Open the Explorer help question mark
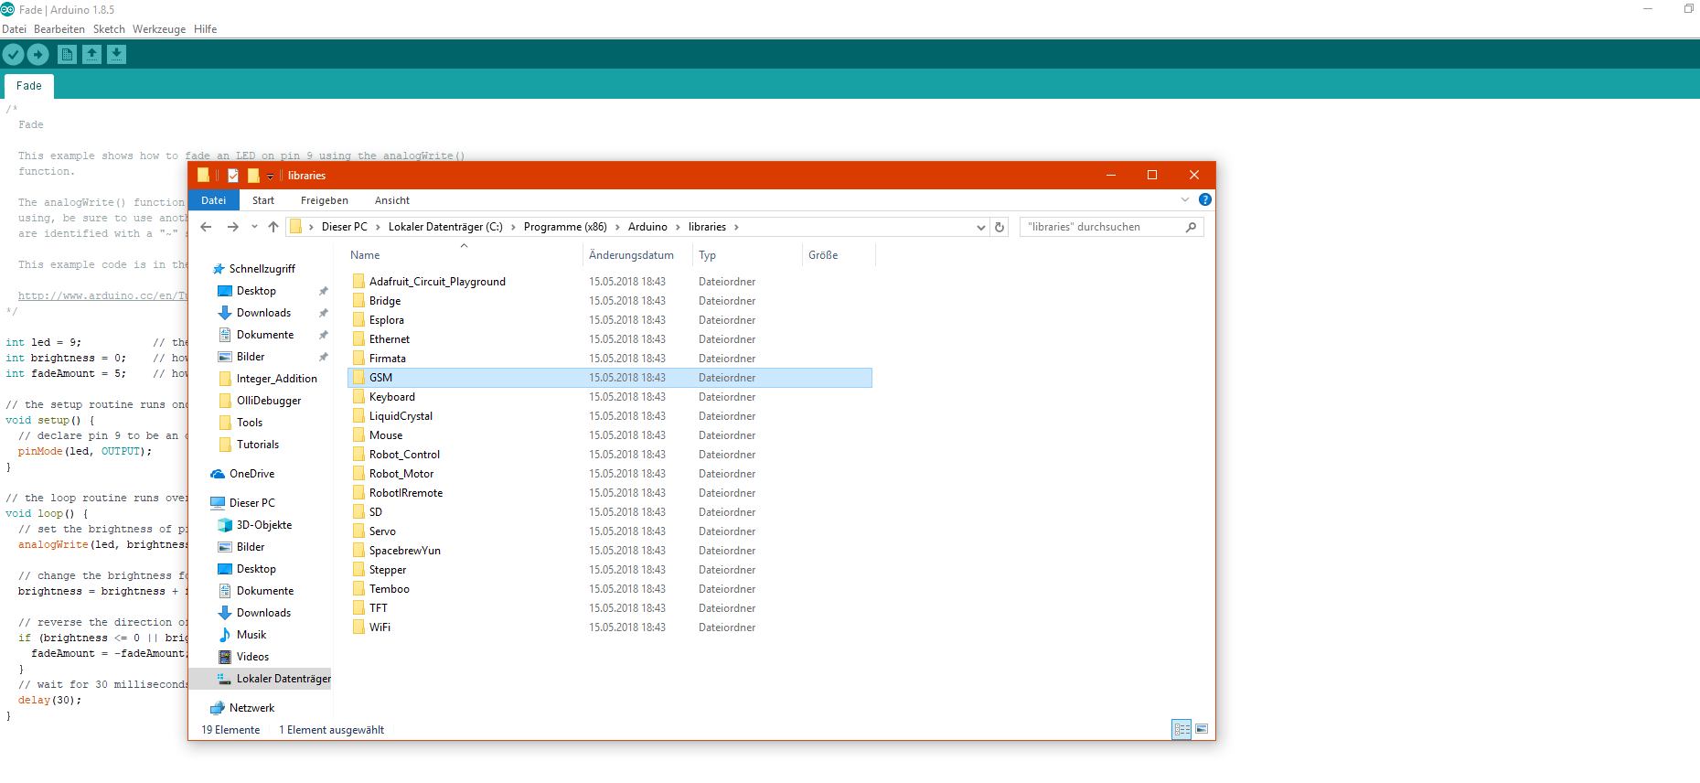The image size is (1700, 783). (1205, 199)
